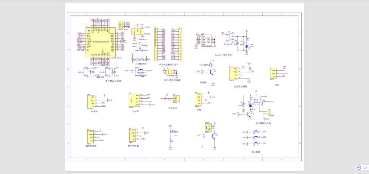The height and width of the screenshot is (174, 369).
Task: Click the J1 pin header connector
Action: pos(156,45)
